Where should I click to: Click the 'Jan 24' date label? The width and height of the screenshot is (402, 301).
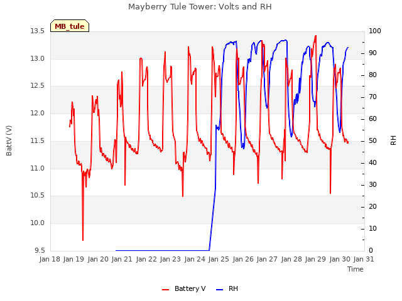195,259
